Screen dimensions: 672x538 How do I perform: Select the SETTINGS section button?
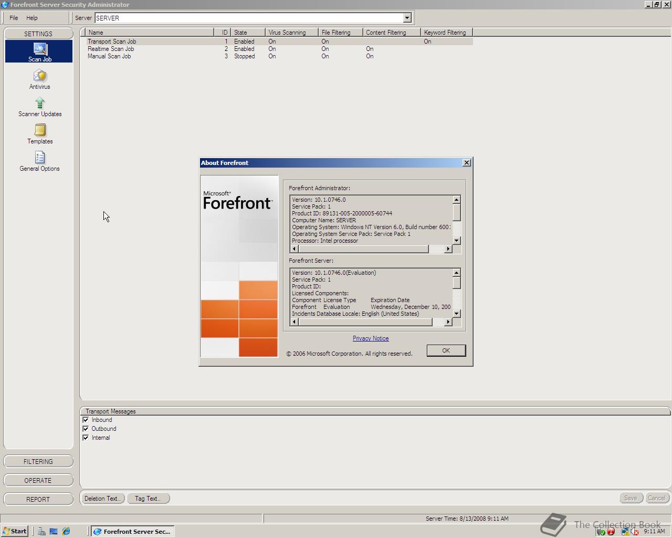pyautogui.click(x=38, y=34)
